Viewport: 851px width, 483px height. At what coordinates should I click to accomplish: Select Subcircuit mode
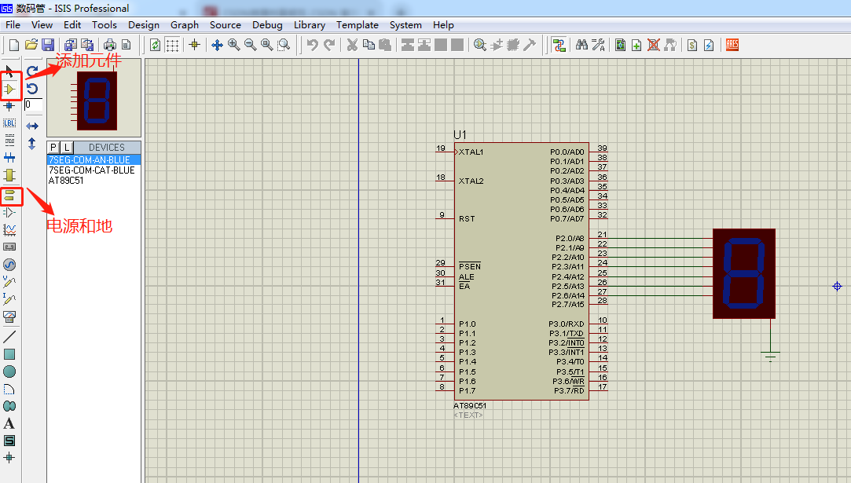(9, 175)
